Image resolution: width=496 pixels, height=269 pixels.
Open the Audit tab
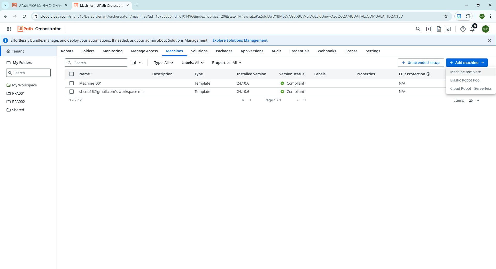pyautogui.click(x=276, y=51)
